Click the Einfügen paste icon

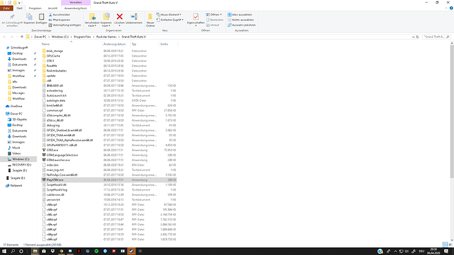[41, 17]
